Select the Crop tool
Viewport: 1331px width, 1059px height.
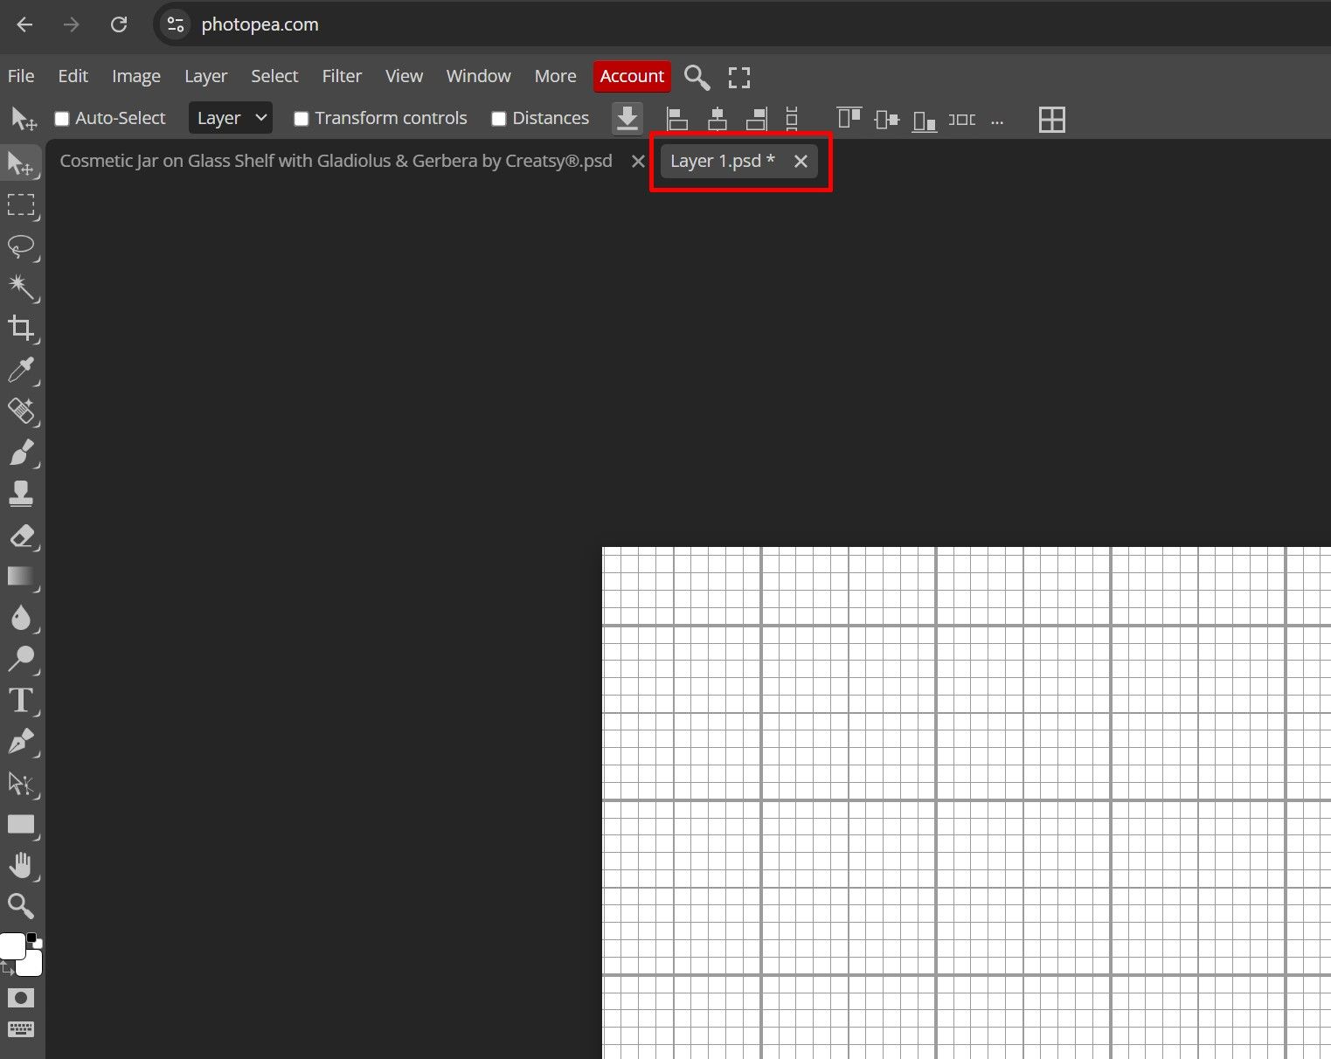tap(21, 329)
